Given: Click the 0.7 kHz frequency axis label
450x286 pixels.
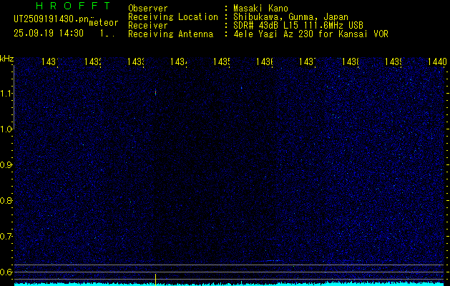Looking at the screenshot, I should (x=6, y=237).
